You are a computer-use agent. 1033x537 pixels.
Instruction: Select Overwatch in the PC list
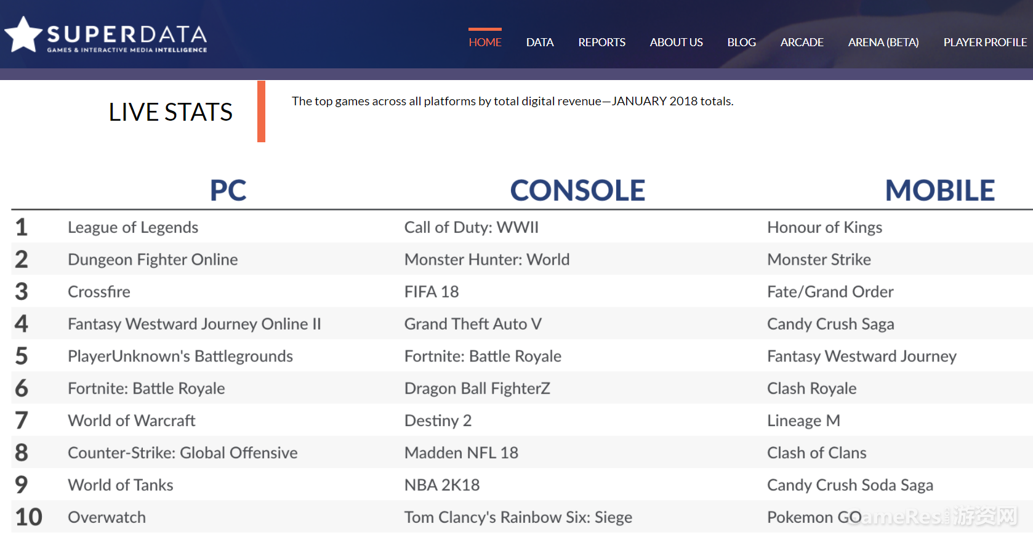107,517
